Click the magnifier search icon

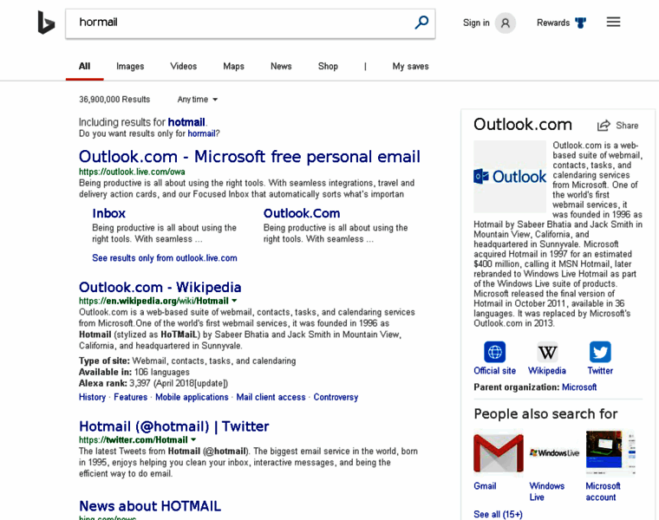click(x=421, y=23)
